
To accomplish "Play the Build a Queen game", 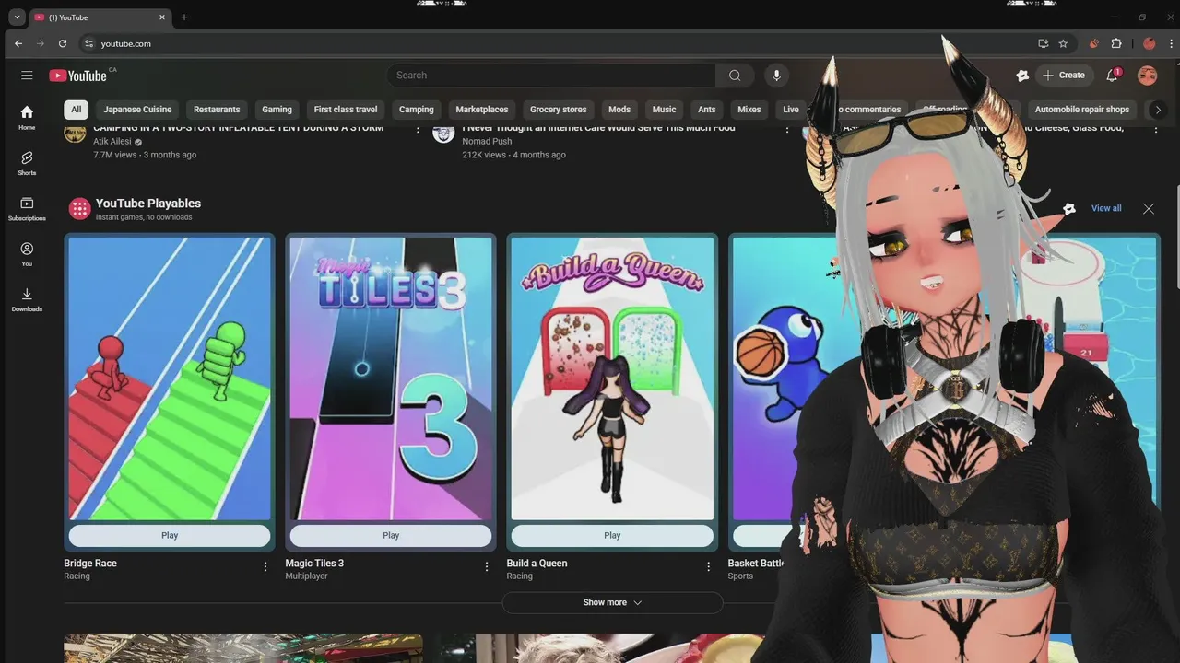I will (x=612, y=535).
